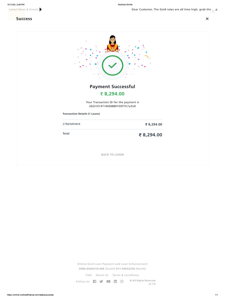Open the FAQ link
The image size is (225, 300).
click(88, 275)
